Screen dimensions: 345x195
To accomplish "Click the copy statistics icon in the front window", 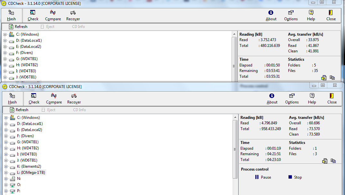I will (x=333, y=161).
